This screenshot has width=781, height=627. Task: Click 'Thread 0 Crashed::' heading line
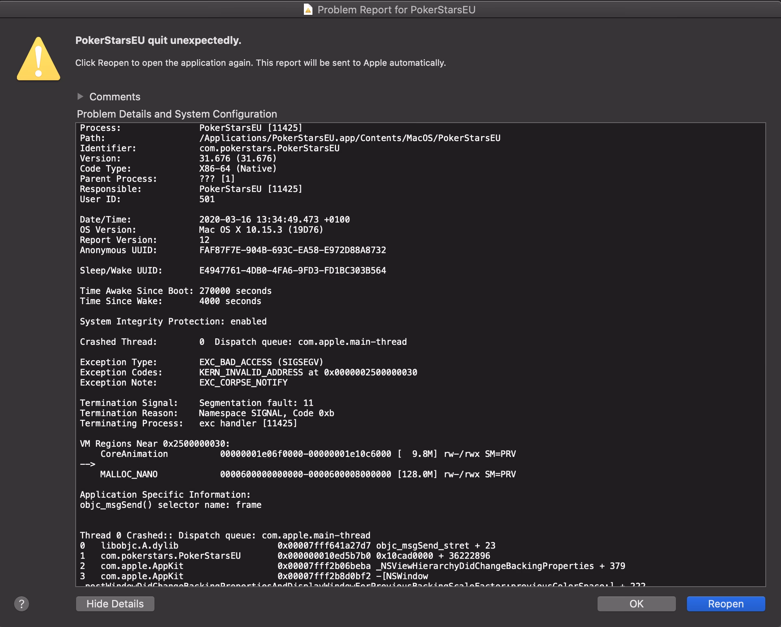coord(225,535)
